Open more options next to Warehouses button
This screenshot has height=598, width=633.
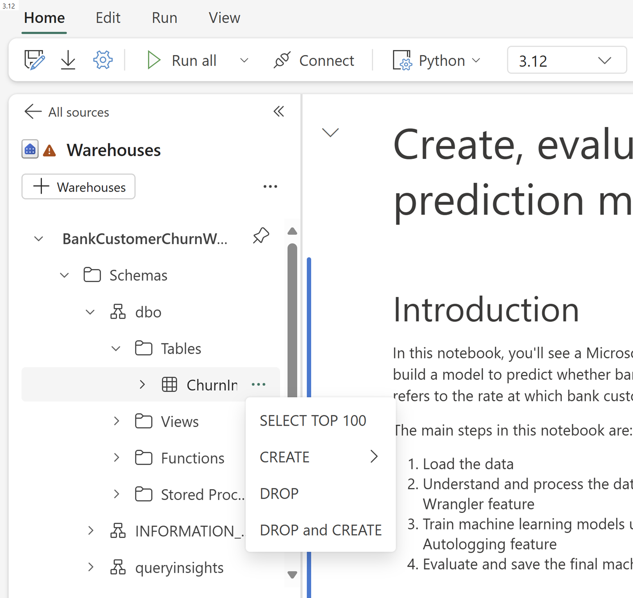click(x=270, y=187)
